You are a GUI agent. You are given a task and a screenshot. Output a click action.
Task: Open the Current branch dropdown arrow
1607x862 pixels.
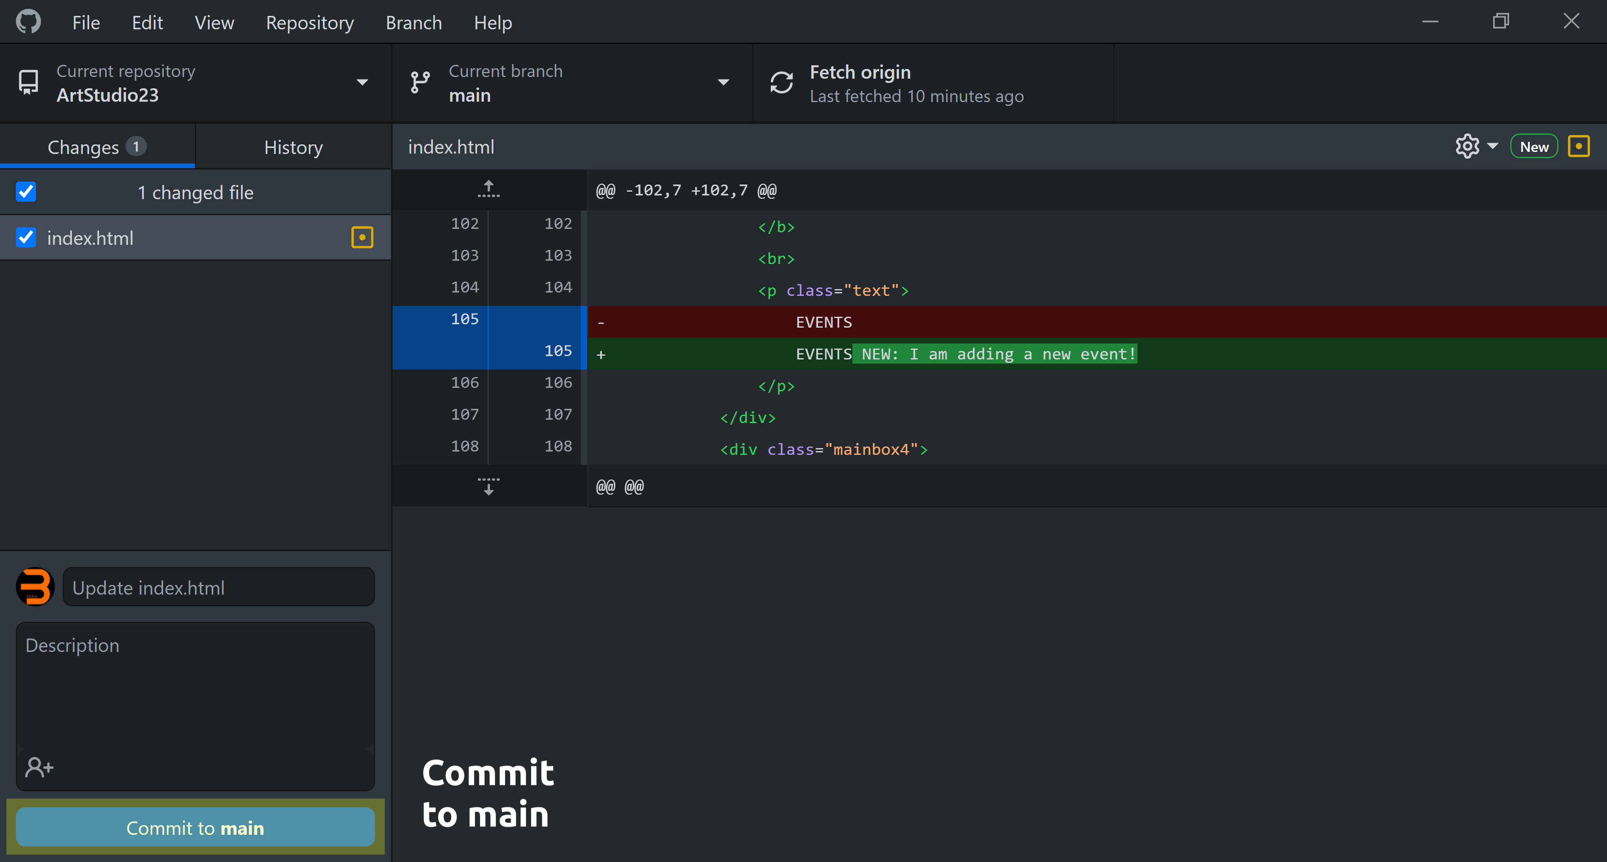coord(723,82)
